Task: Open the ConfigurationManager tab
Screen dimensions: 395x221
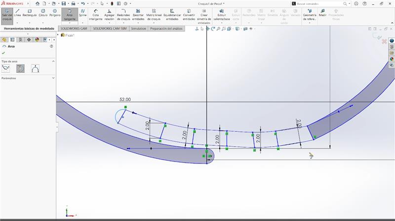Action: pos(21,40)
